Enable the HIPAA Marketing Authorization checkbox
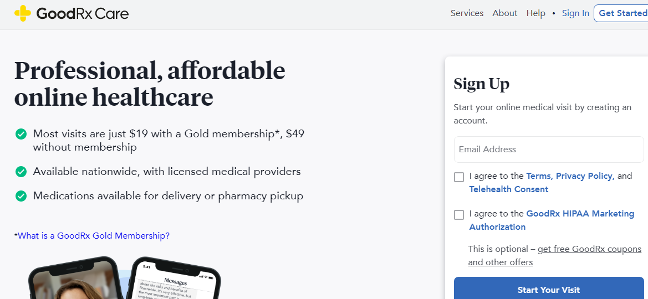This screenshot has width=648, height=299. click(459, 215)
